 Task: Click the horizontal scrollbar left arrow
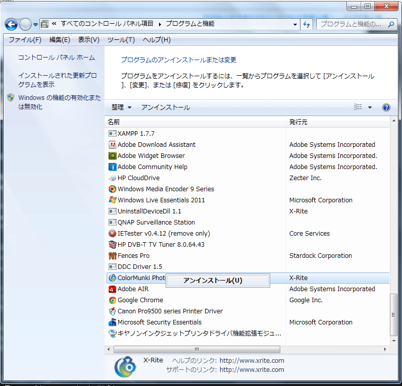[x=109, y=349]
